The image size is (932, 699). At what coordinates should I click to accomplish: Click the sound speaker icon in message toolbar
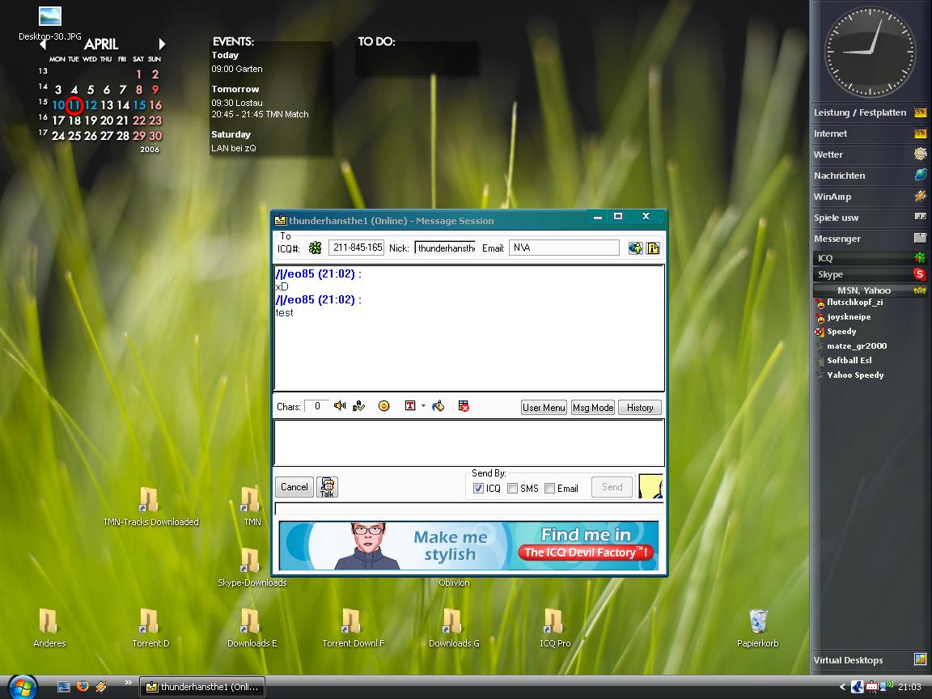(x=340, y=406)
